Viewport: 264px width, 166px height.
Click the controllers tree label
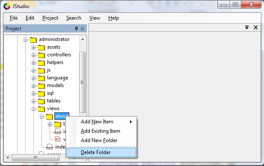[59, 55]
